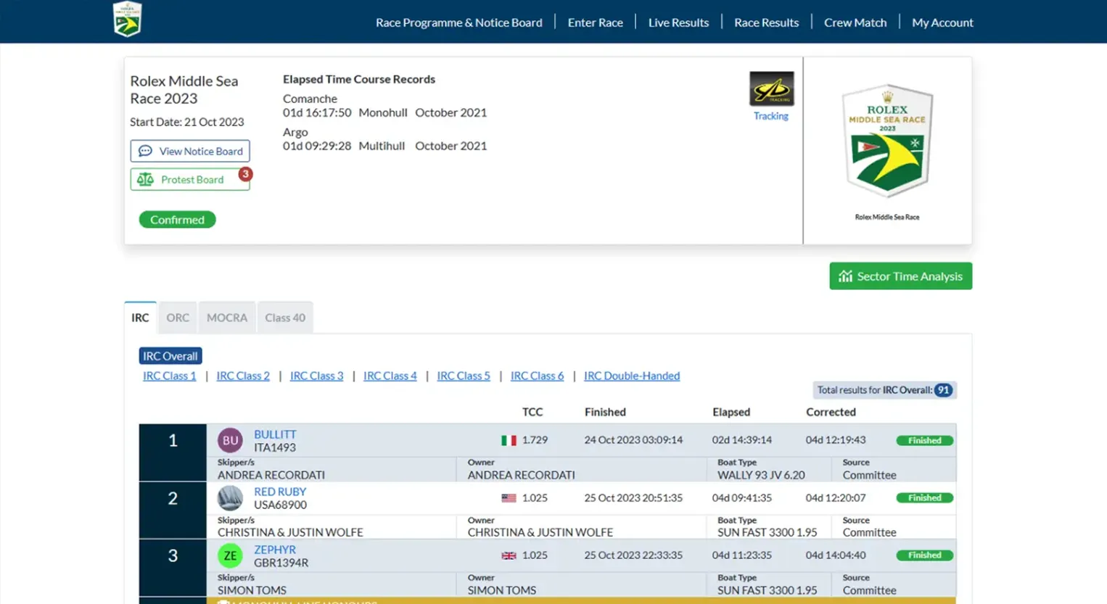The height and width of the screenshot is (604, 1107).
Task: Click the Comanche monohull record time 01d 16:17:50
Action: 317,112
